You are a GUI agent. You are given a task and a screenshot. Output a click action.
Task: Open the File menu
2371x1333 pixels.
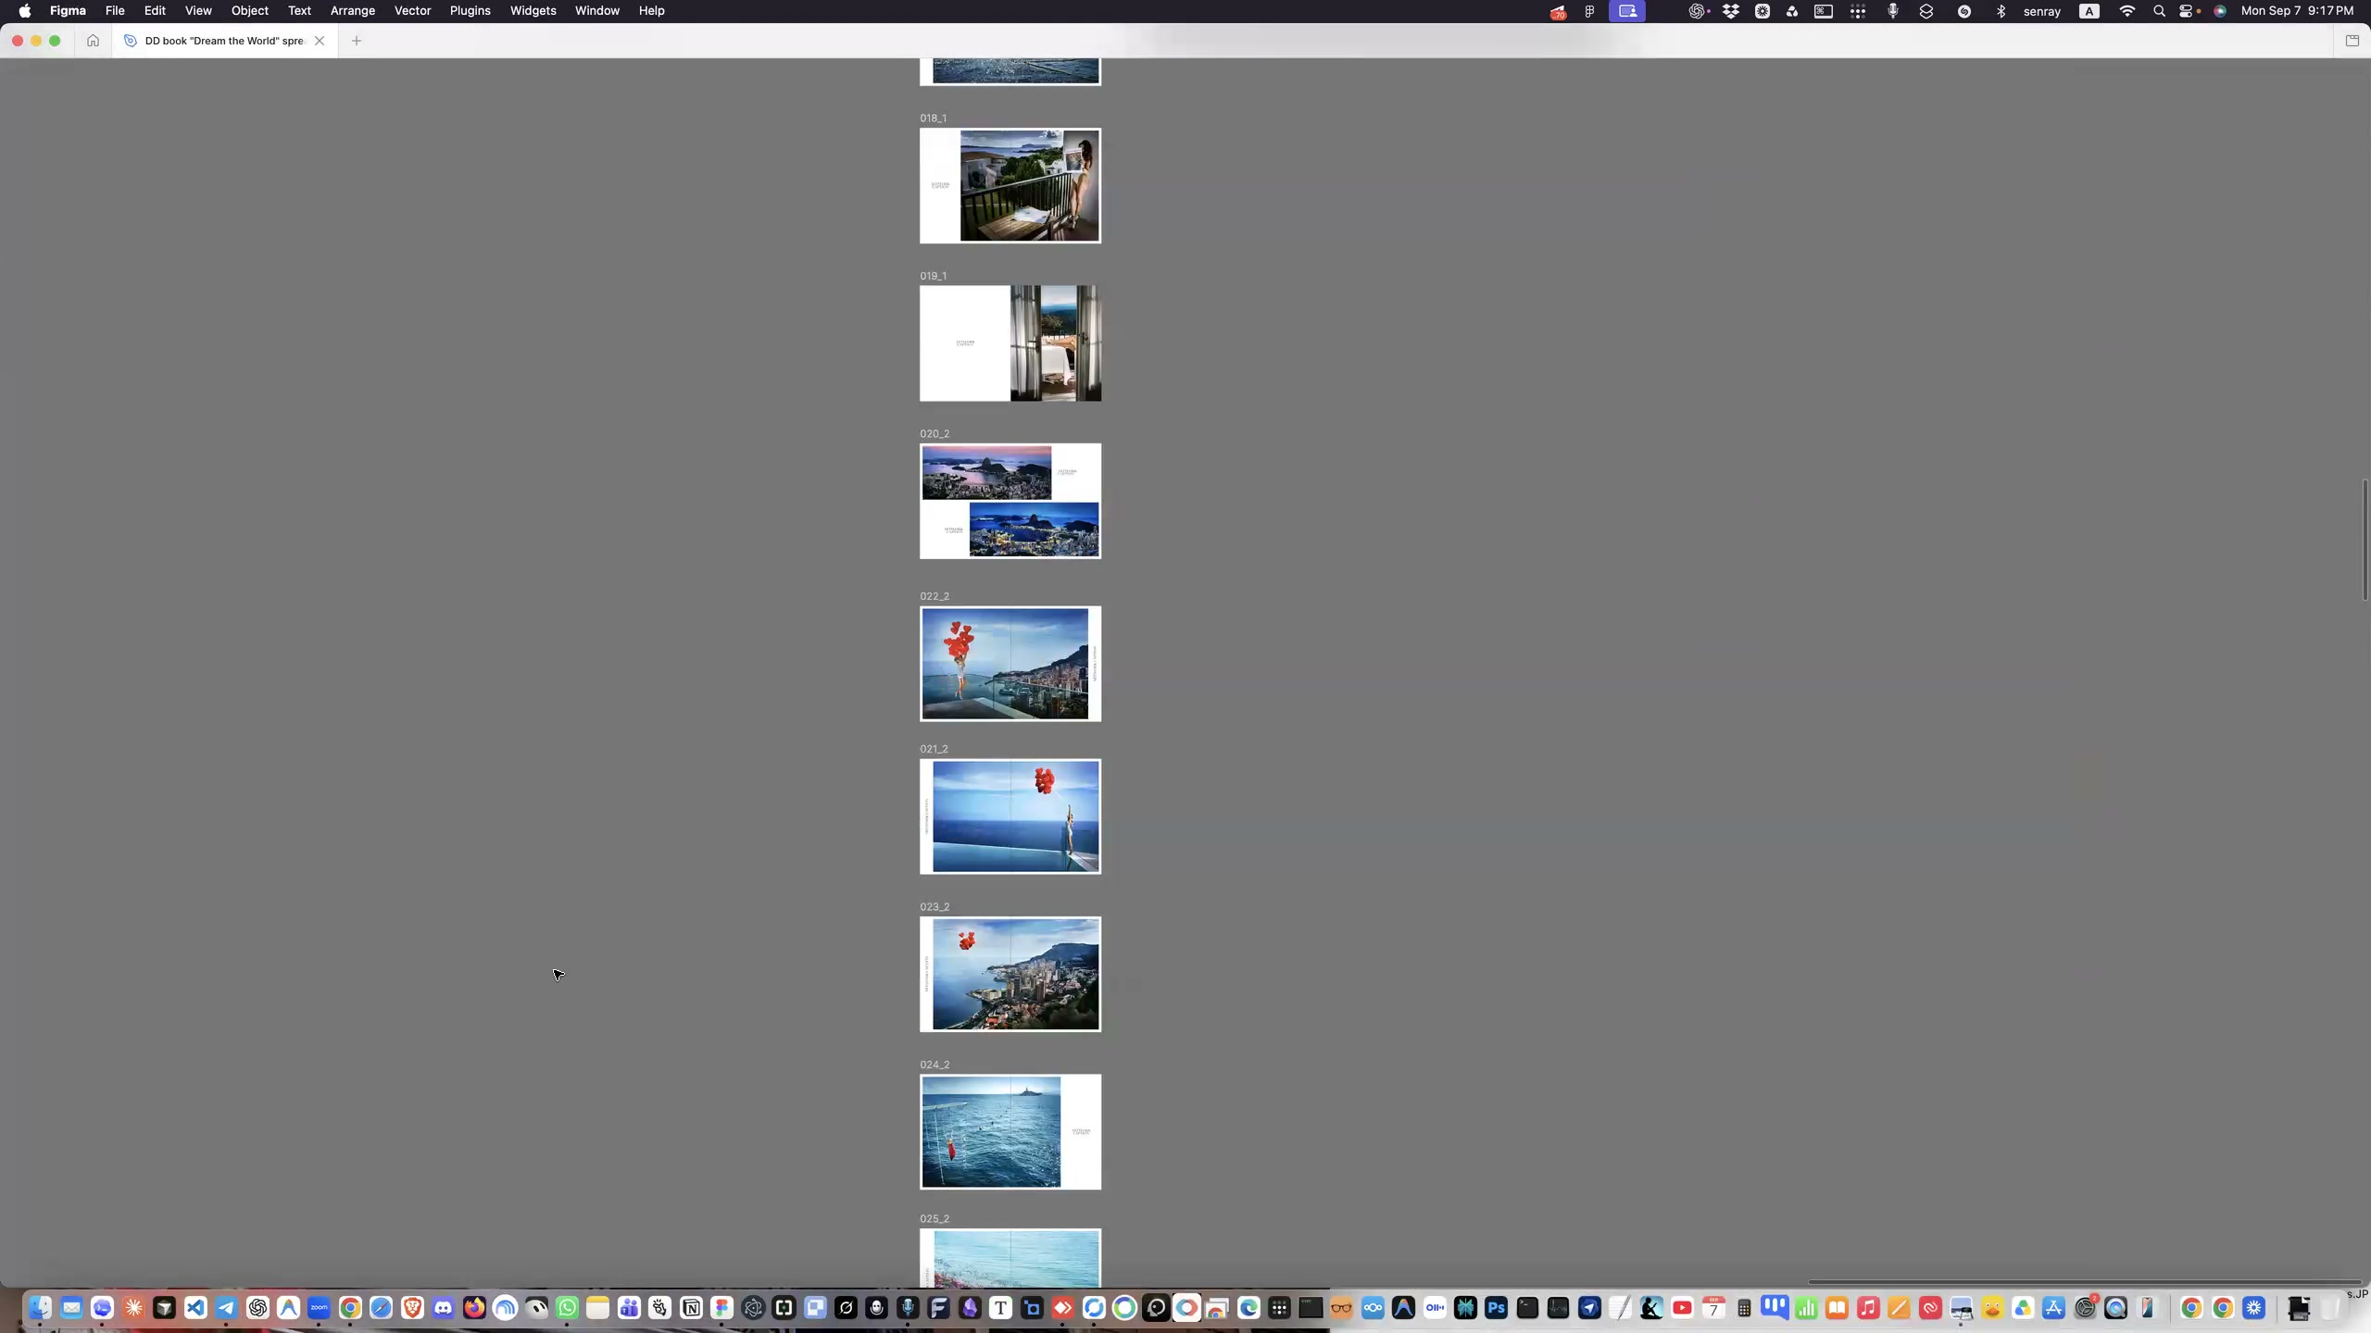pos(115,11)
